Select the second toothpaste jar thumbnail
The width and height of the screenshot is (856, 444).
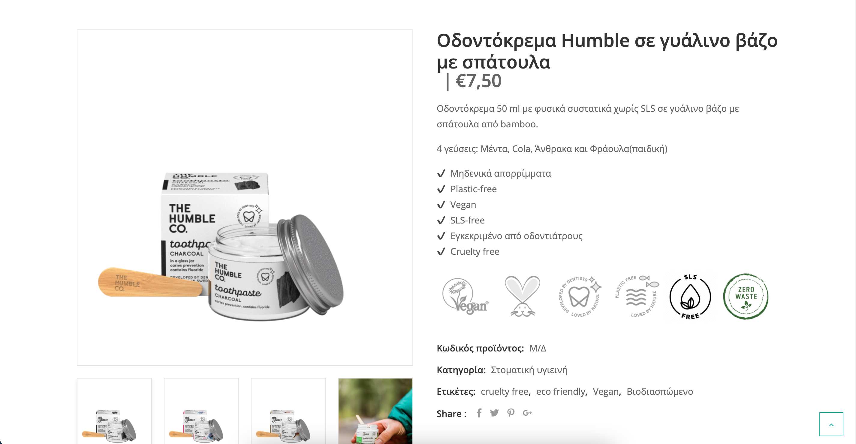pyautogui.click(x=201, y=411)
